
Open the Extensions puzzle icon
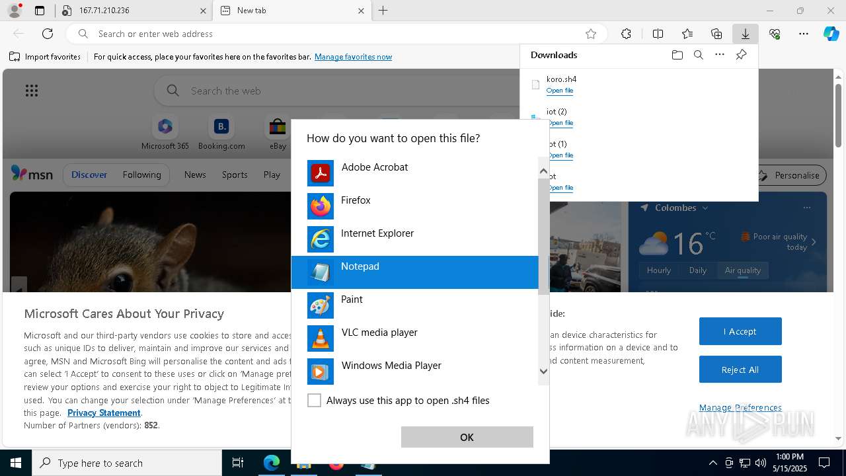tap(626, 34)
